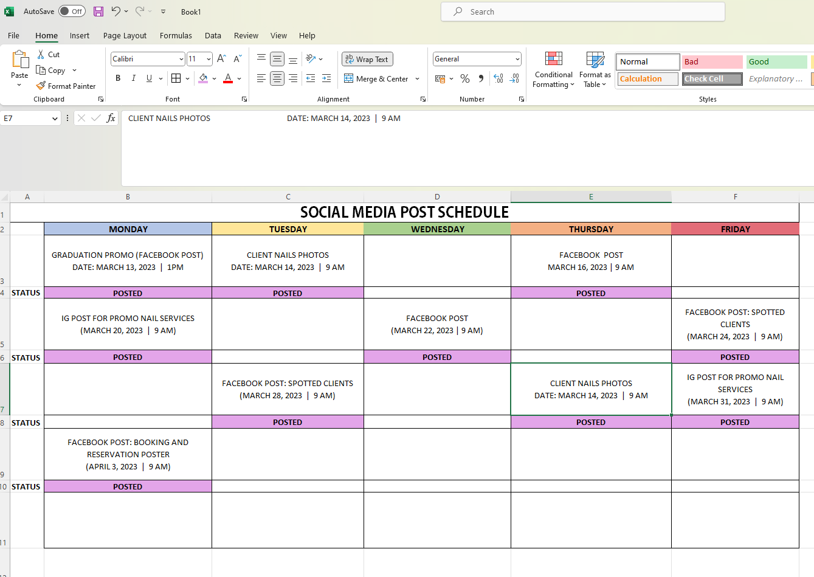Click the Bottom Align icon

coord(293,59)
